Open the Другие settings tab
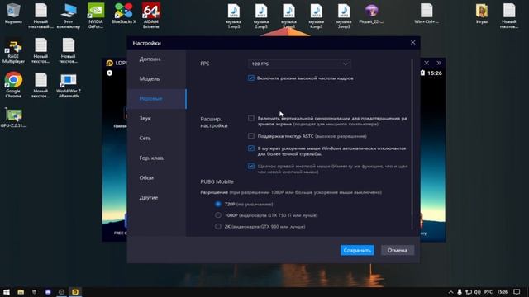Image resolution: width=529 pixels, height=297 pixels. (x=157, y=198)
